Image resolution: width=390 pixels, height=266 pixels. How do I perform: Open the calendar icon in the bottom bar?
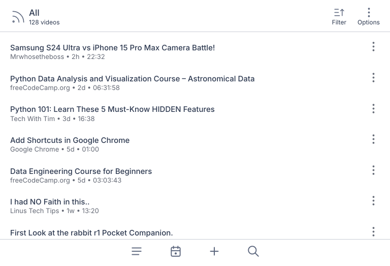tap(176, 251)
